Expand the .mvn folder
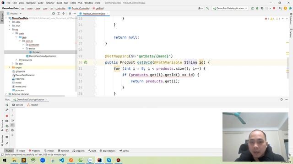The width and height of the screenshot is (293, 164). 9,26
